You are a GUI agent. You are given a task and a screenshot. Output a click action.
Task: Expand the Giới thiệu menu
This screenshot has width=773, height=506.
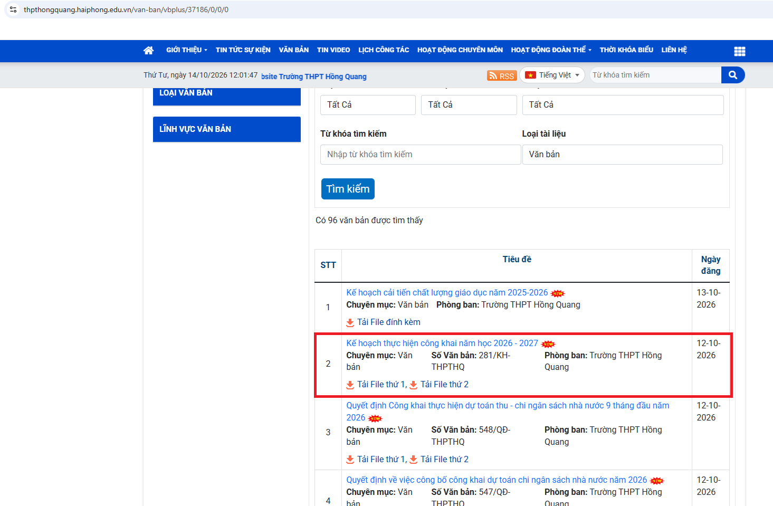coord(187,50)
